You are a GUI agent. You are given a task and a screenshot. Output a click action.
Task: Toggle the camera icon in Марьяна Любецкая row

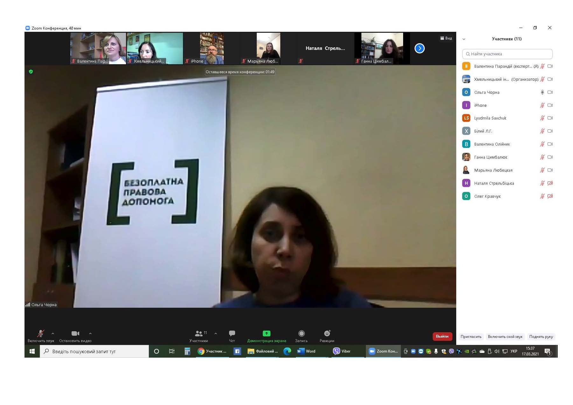click(550, 170)
